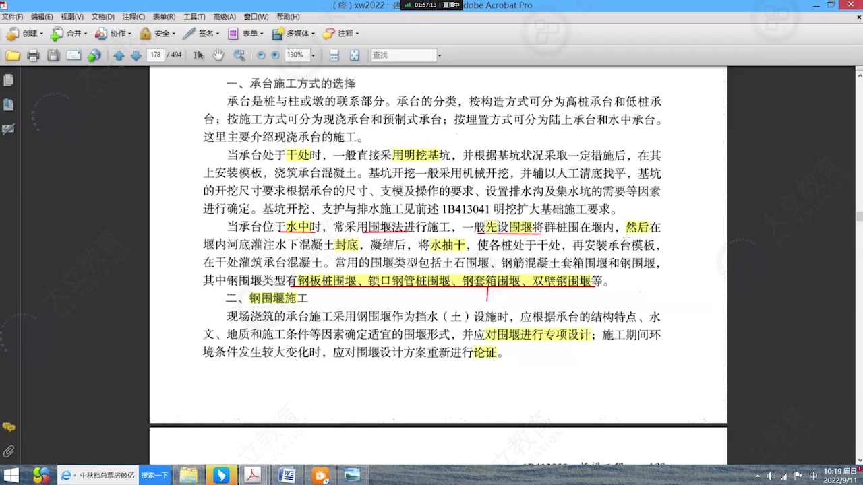Open the 注释(C) menu in menu bar
Image resolution: width=863 pixels, height=485 pixels.
(x=133, y=17)
